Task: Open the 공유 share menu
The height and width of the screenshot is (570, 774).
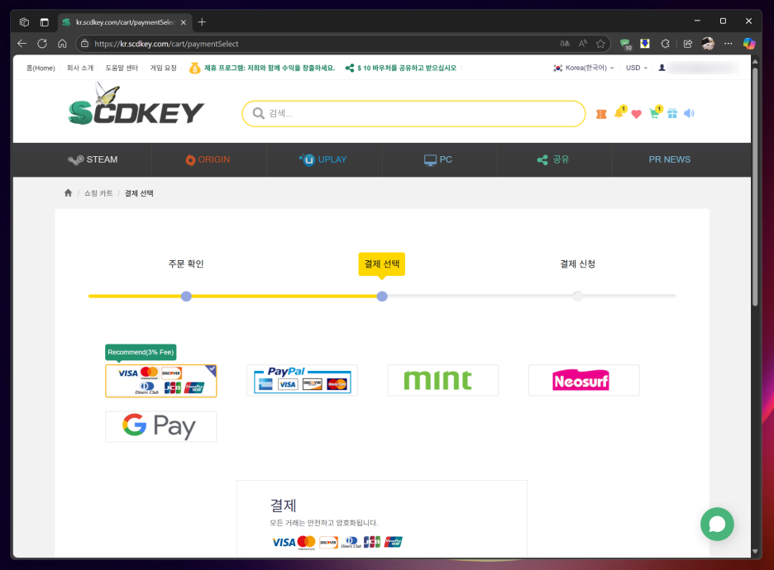Action: point(553,159)
